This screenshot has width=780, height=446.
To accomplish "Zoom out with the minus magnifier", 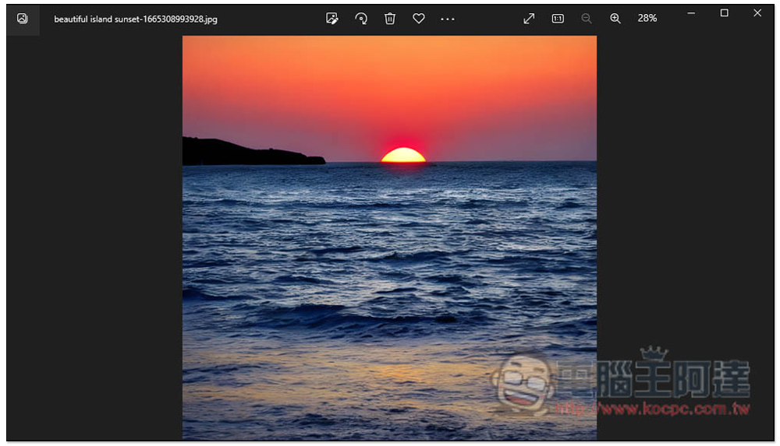I will (x=587, y=19).
